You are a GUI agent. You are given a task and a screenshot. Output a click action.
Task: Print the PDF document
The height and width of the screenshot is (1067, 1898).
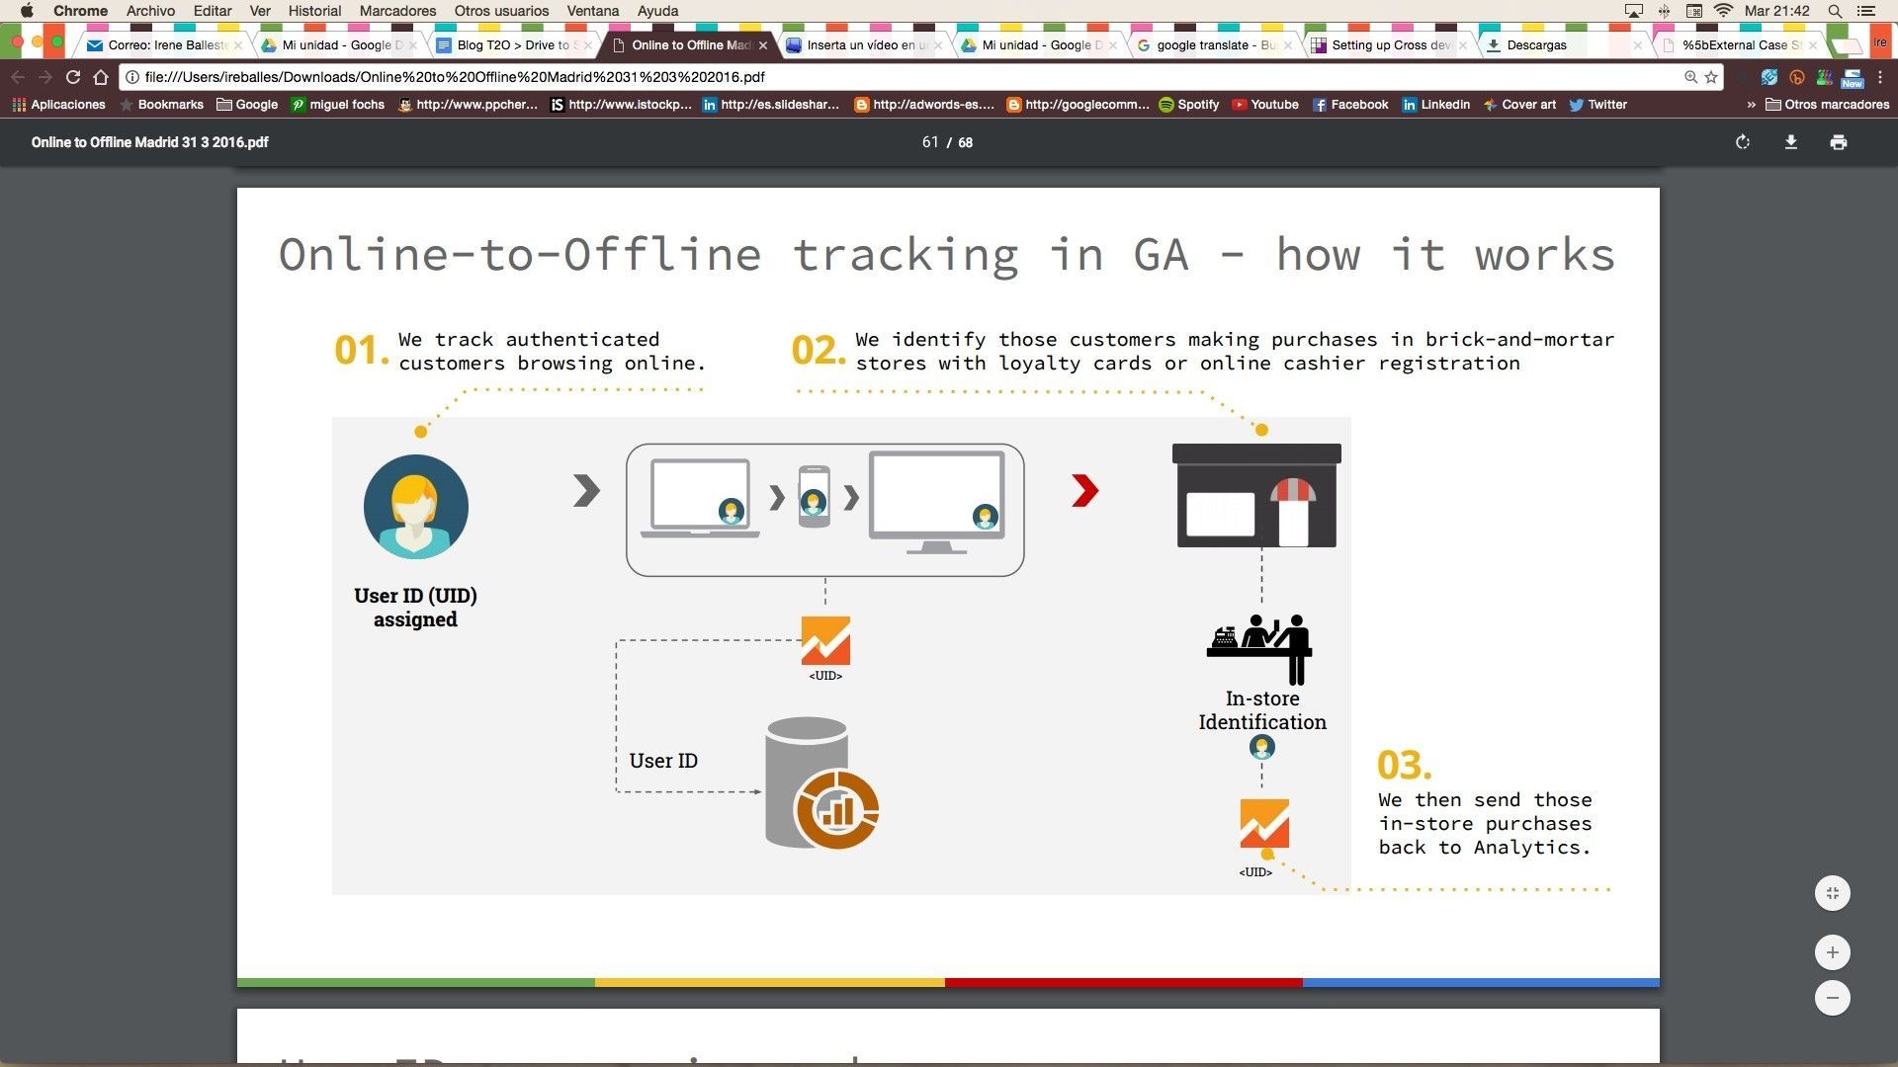(x=1838, y=142)
